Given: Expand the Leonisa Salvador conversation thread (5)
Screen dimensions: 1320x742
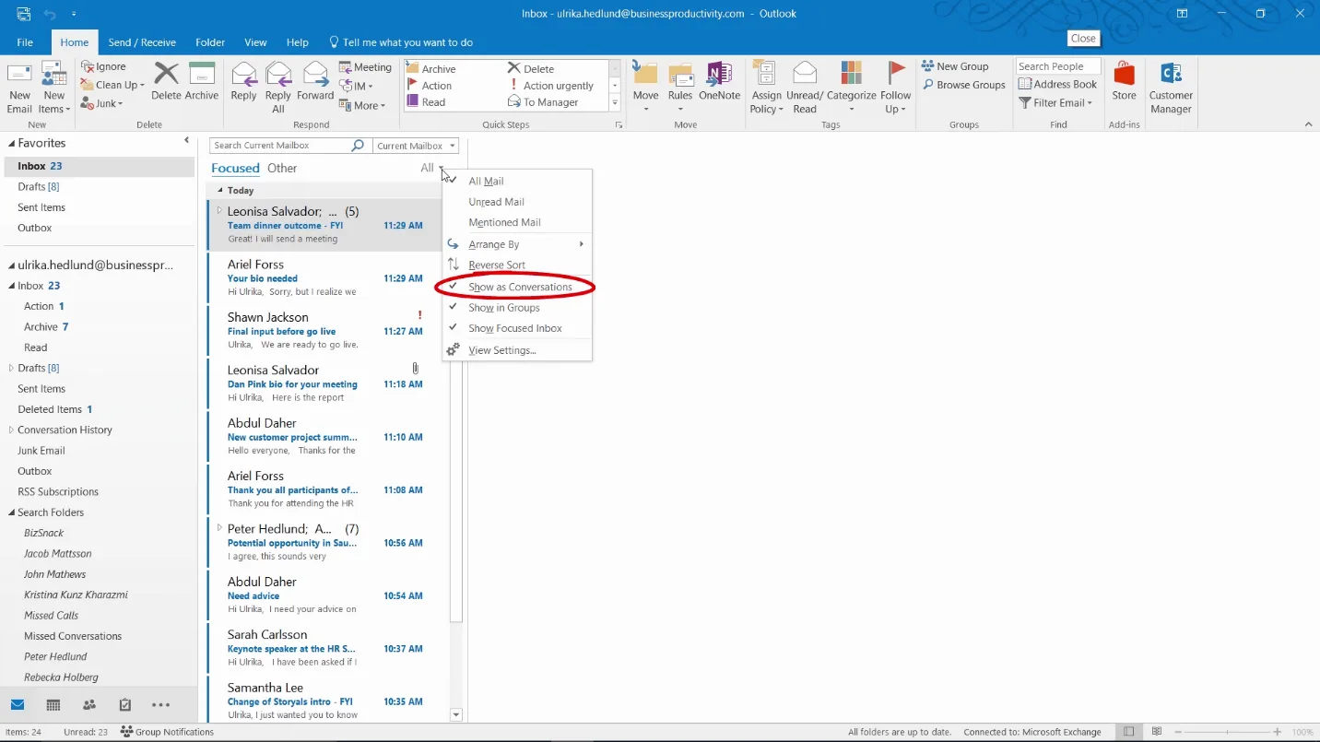Looking at the screenshot, I should (x=219, y=211).
